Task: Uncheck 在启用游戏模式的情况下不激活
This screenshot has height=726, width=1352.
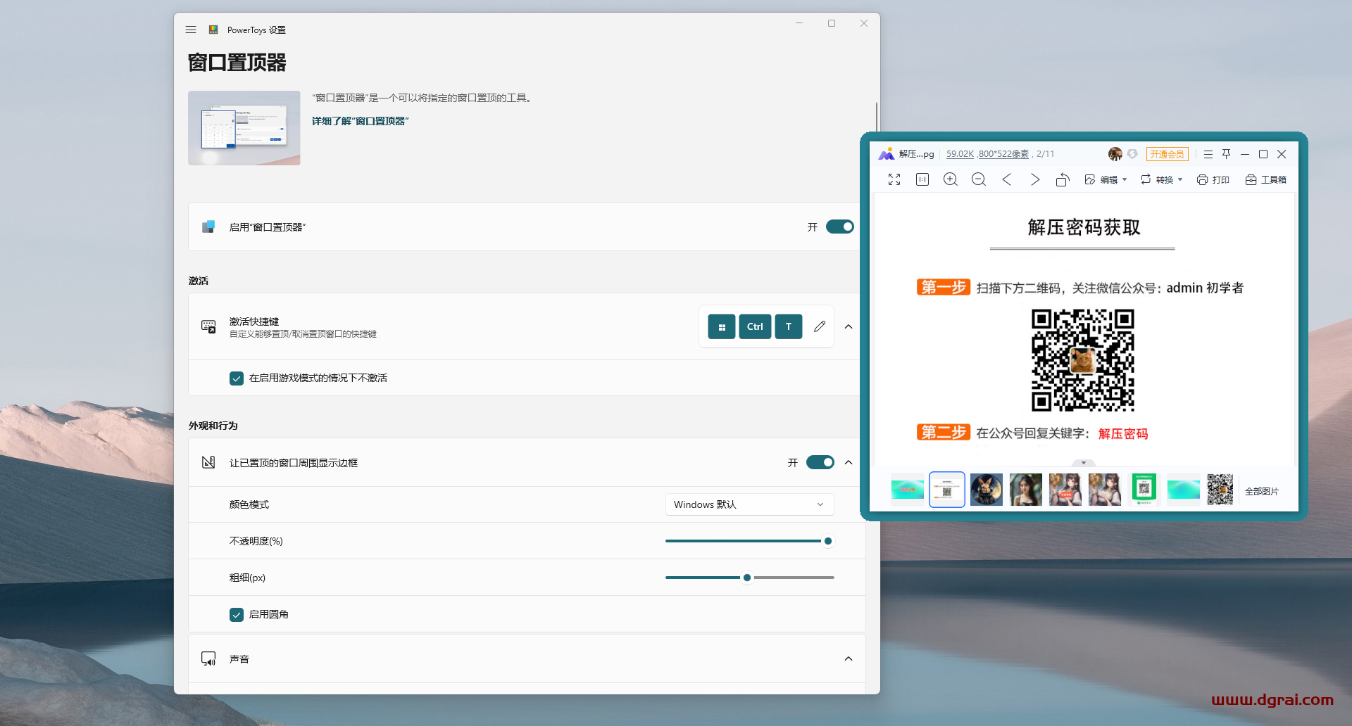Action: pyautogui.click(x=237, y=378)
